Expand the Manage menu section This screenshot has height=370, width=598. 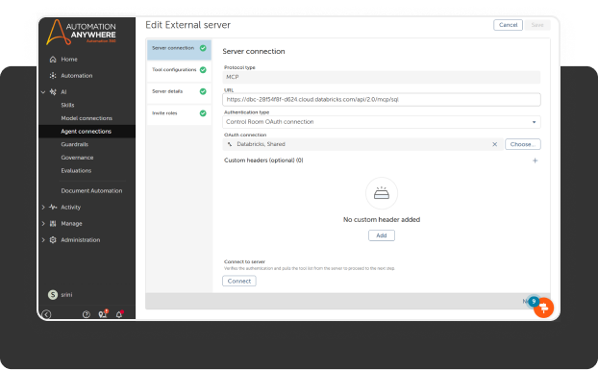click(x=43, y=223)
